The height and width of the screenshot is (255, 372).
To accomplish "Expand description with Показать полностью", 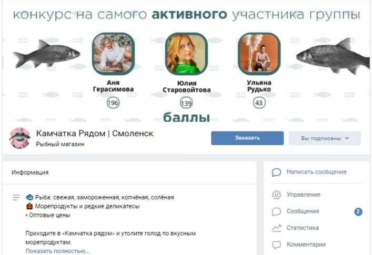I will [58, 251].
